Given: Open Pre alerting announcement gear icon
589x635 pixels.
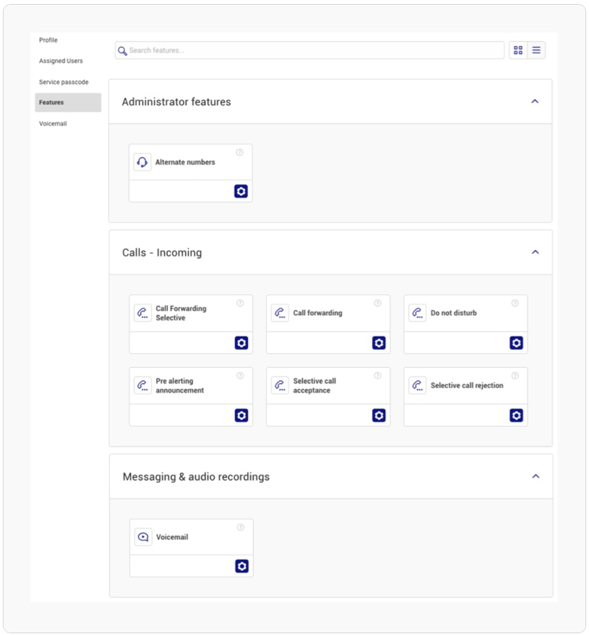Looking at the screenshot, I should point(241,415).
